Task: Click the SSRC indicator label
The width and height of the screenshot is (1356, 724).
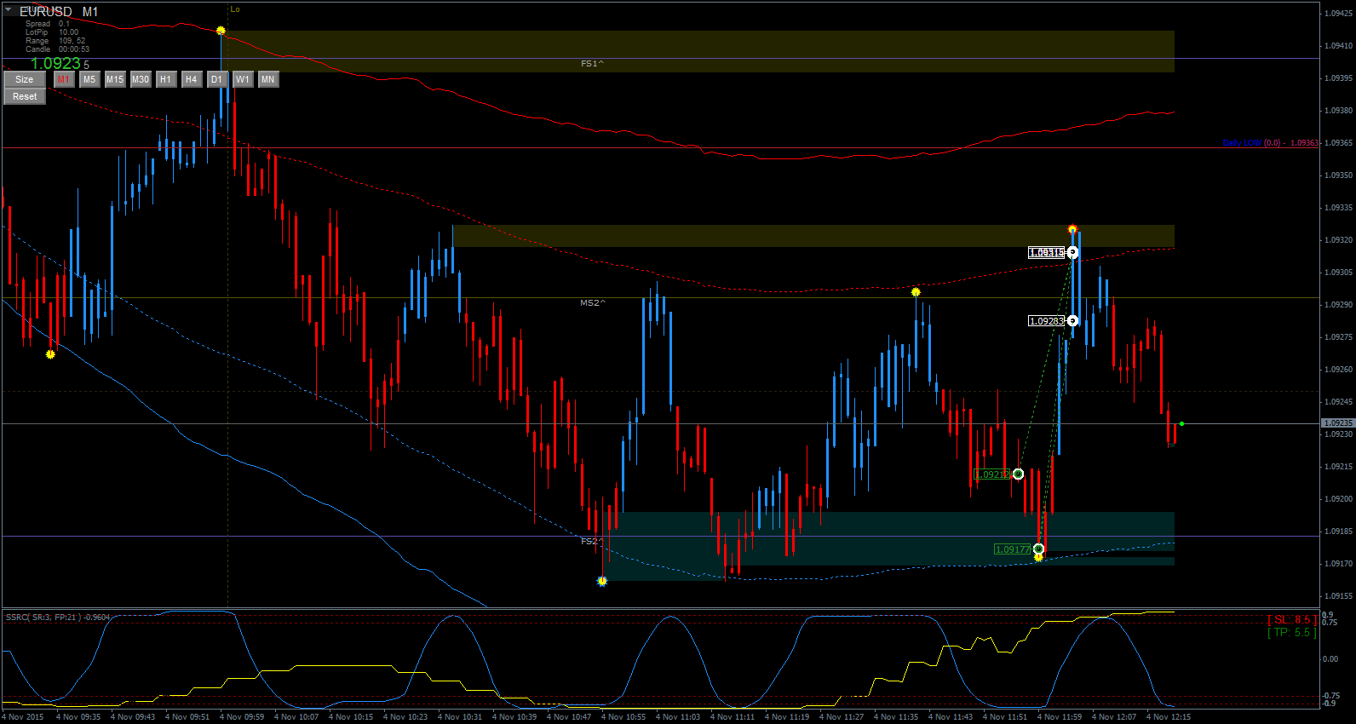Action: coord(58,617)
